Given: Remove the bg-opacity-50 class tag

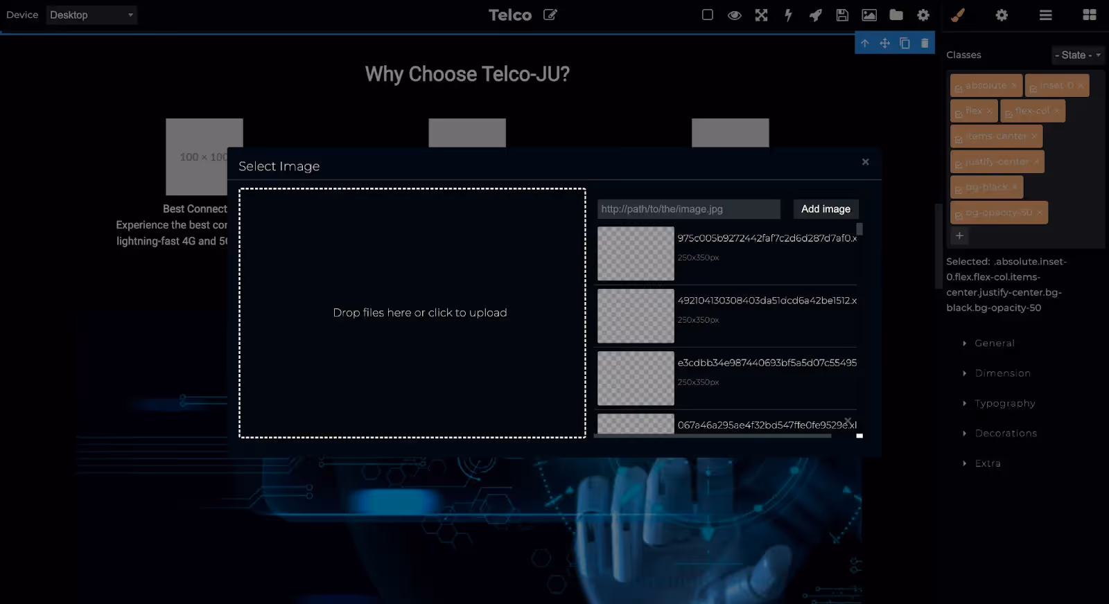Looking at the screenshot, I should tap(1039, 213).
